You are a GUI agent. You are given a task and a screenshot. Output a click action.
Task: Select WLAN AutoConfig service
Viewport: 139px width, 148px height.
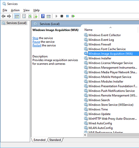(x=101, y=128)
